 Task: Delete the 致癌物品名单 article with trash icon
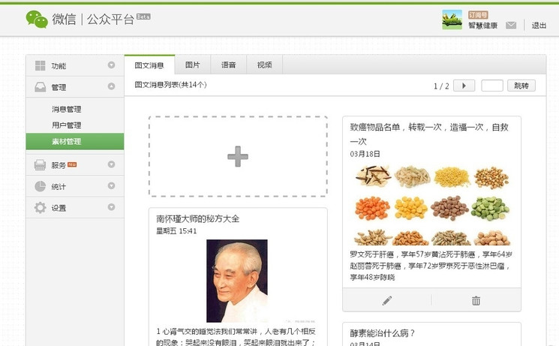pos(476,300)
